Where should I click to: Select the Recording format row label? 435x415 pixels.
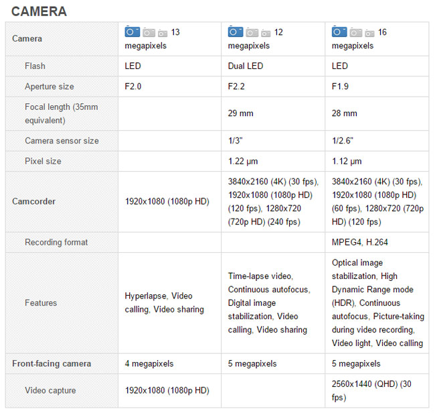56,242
